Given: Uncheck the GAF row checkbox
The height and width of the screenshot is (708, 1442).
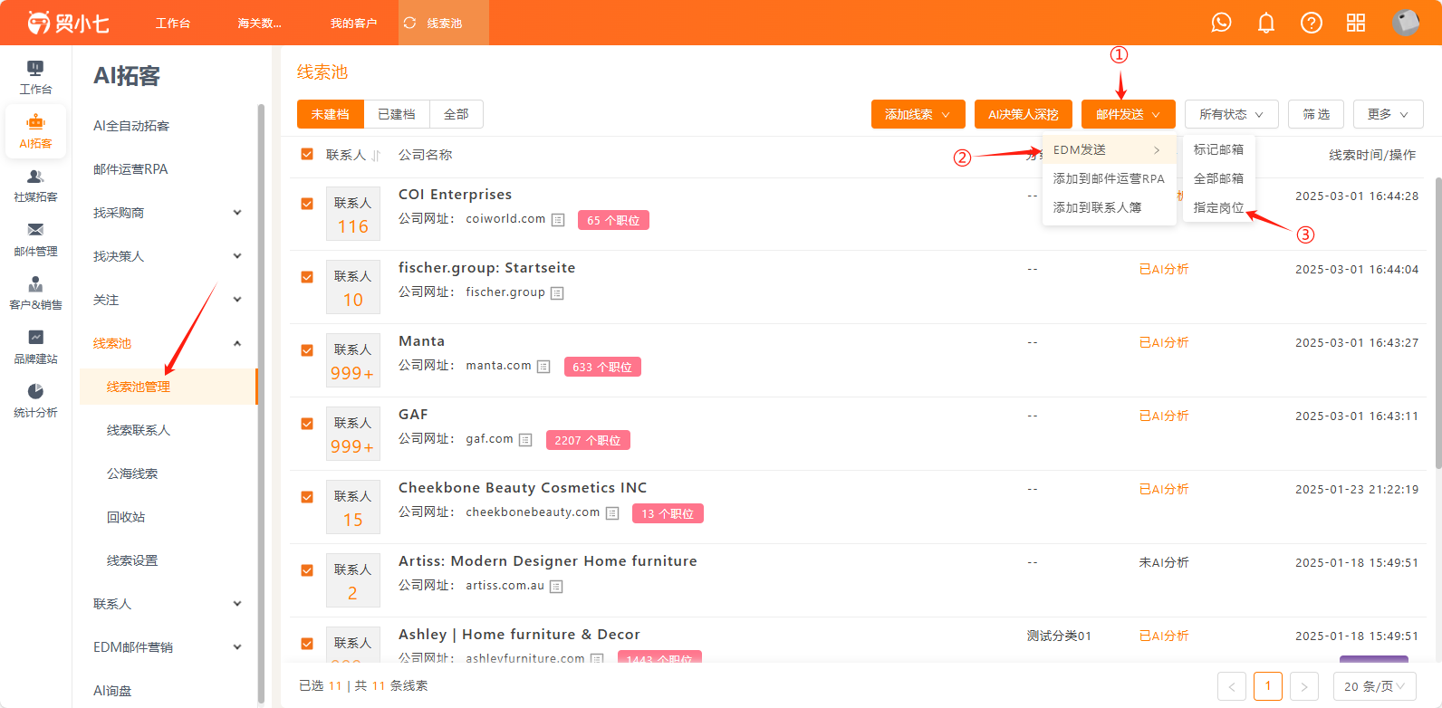Looking at the screenshot, I should [307, 424].
